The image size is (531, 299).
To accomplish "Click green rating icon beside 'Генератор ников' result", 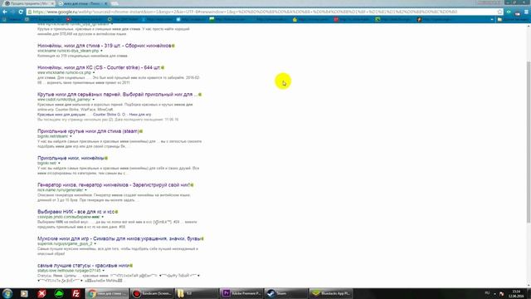I will tap(192, 185).
